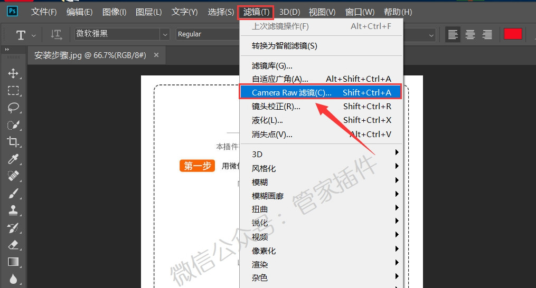Image resolution: width=536 pixels, height=288 pixels.
Task: Center align text
Action: tap(471, 34)
